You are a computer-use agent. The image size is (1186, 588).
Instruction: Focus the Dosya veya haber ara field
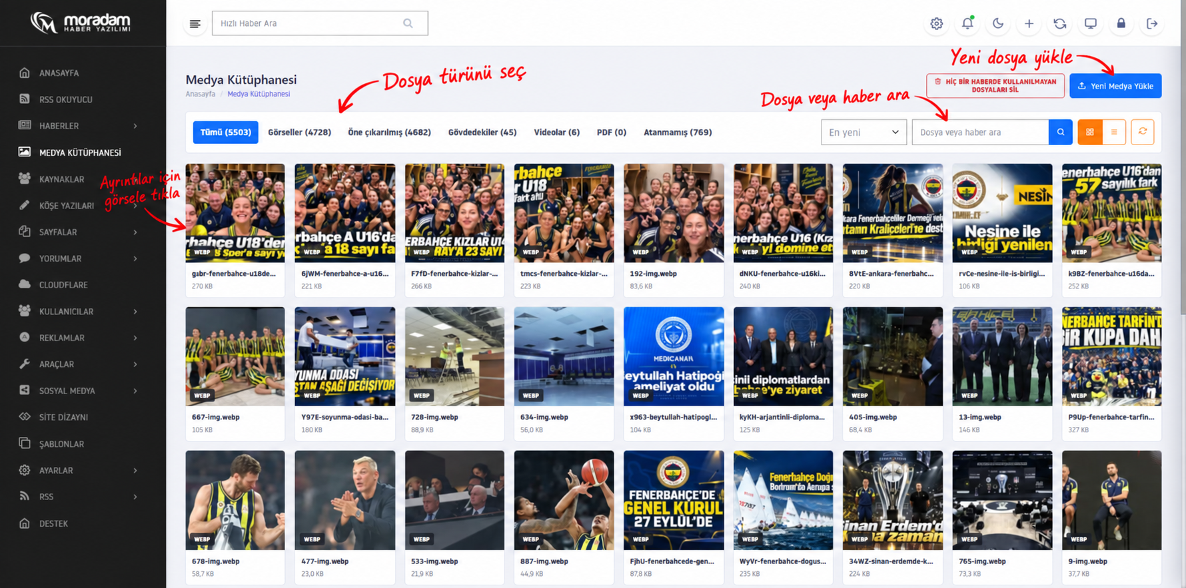[980, 132]
